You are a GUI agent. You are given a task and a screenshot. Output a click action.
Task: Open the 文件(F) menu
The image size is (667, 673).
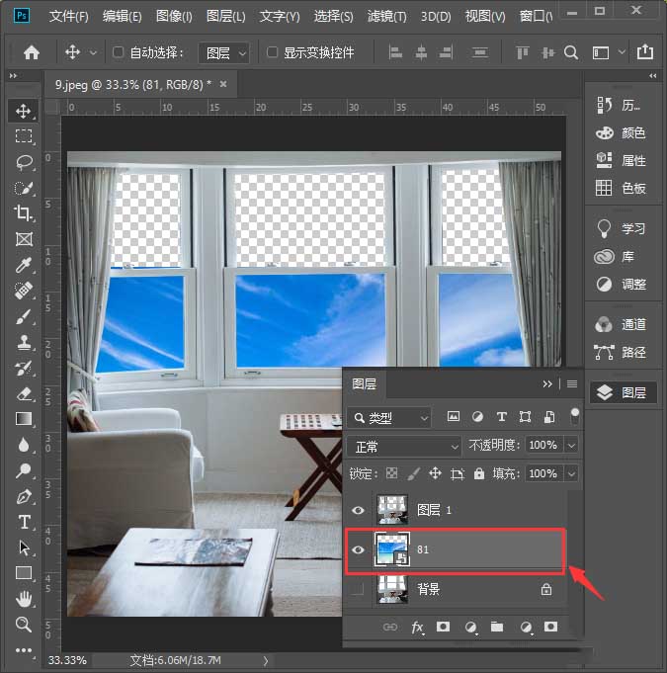[68, 17]
